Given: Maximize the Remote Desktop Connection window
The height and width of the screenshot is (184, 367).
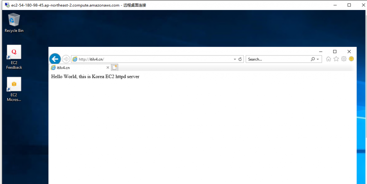Looking at the screenshot, I should 349,5.
